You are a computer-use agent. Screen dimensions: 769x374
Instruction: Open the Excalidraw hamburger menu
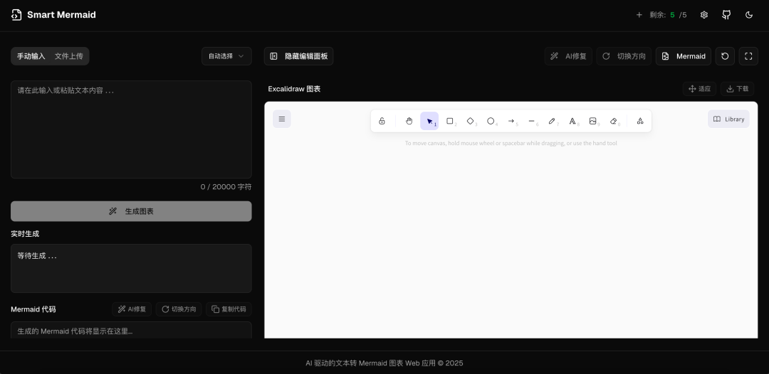pos(281,119)
